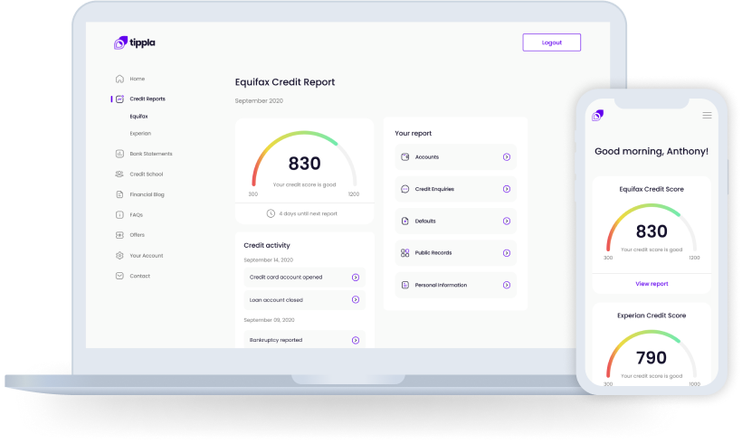Open the Home menu item
The width and height of the screenshot is (742, 443).
click(x=138, y=79)
